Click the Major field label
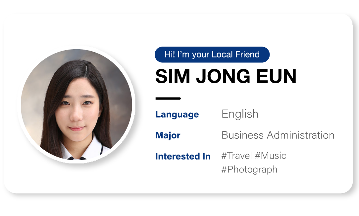The image size is (359, 216). point(168,135)
